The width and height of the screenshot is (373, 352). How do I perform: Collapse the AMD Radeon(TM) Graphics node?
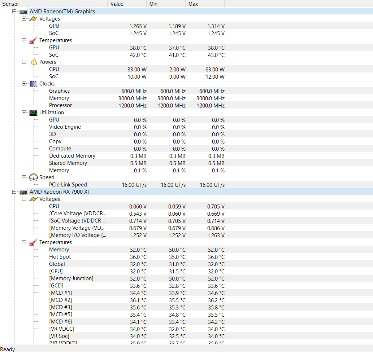14,11
